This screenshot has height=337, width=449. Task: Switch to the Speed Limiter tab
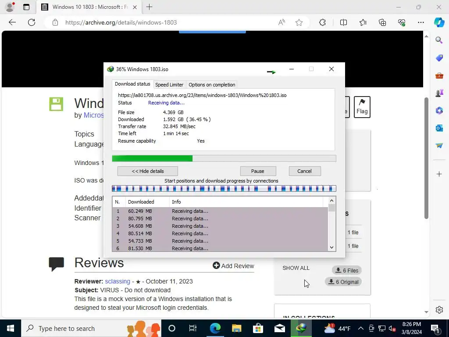click(x=169, y=85)
